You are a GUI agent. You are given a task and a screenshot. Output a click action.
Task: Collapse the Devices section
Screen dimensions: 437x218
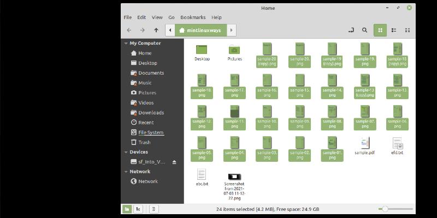point(126,152)
